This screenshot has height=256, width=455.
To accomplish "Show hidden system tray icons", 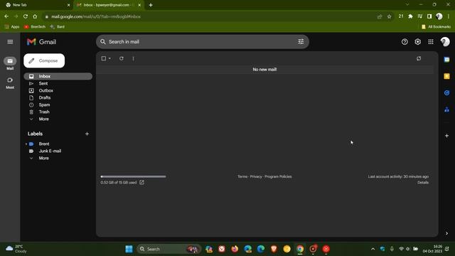I will click(x=373, y=249).
